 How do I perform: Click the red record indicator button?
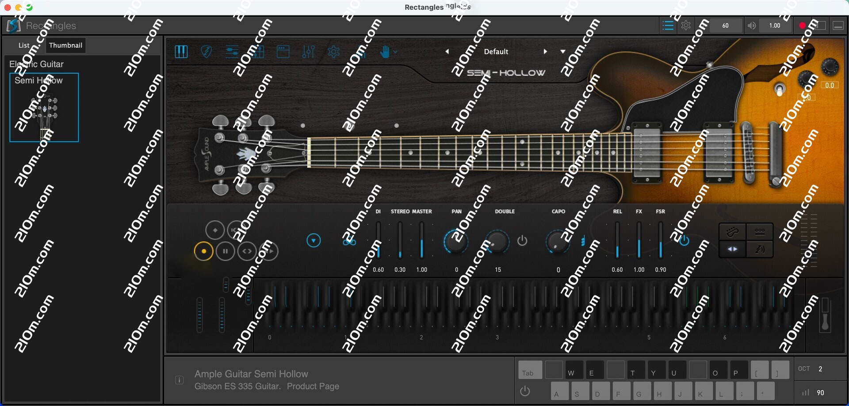pos(802,26)
